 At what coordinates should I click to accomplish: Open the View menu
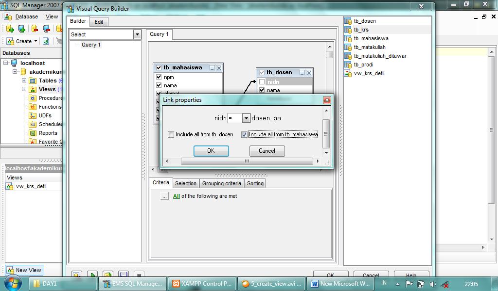(52, 17)
